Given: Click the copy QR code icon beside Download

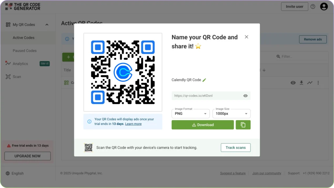Looking at the screenshot, I should click(243, 125).
